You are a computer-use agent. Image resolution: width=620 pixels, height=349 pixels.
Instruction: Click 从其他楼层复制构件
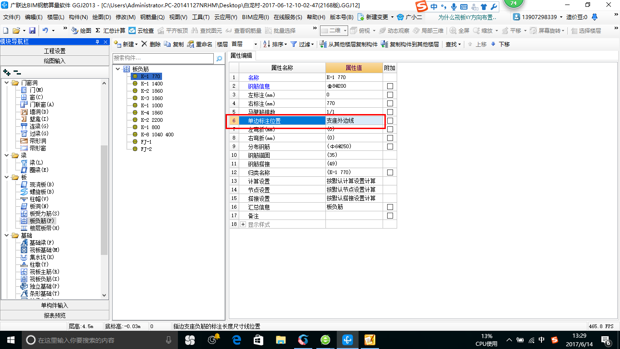[349, 44]
